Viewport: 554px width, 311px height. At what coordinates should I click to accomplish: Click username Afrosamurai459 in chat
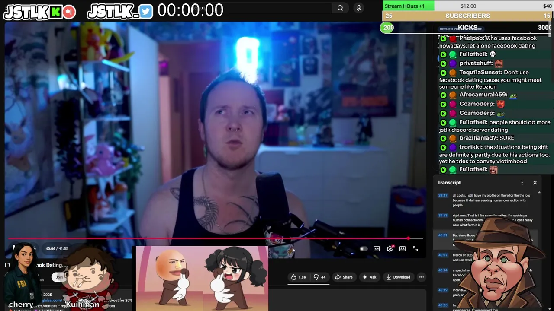pos(483,95)
